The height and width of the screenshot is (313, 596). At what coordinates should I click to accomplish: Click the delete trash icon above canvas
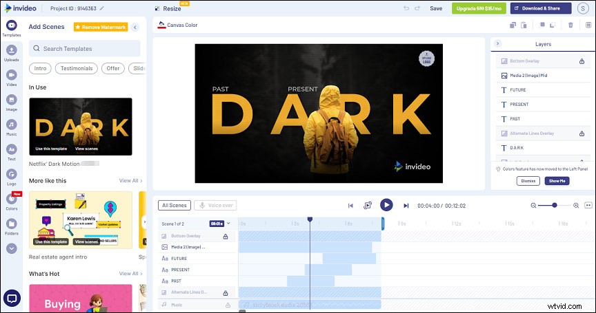click(x=570, y=25)
